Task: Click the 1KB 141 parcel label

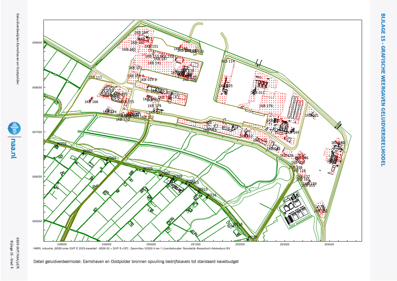Action: 154,63
